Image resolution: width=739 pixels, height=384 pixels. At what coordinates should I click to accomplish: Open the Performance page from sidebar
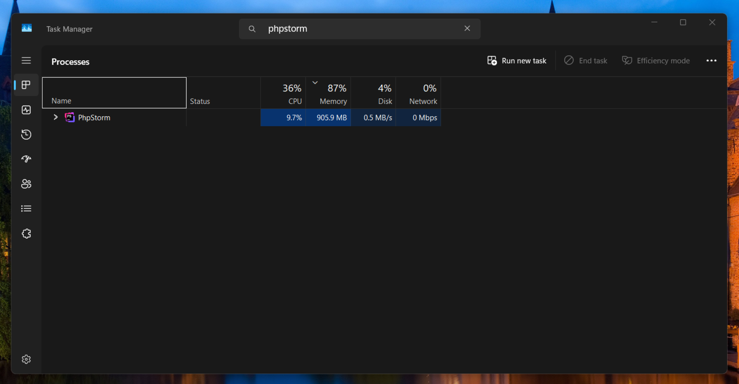pyautogui.click(x=26, y=110)
